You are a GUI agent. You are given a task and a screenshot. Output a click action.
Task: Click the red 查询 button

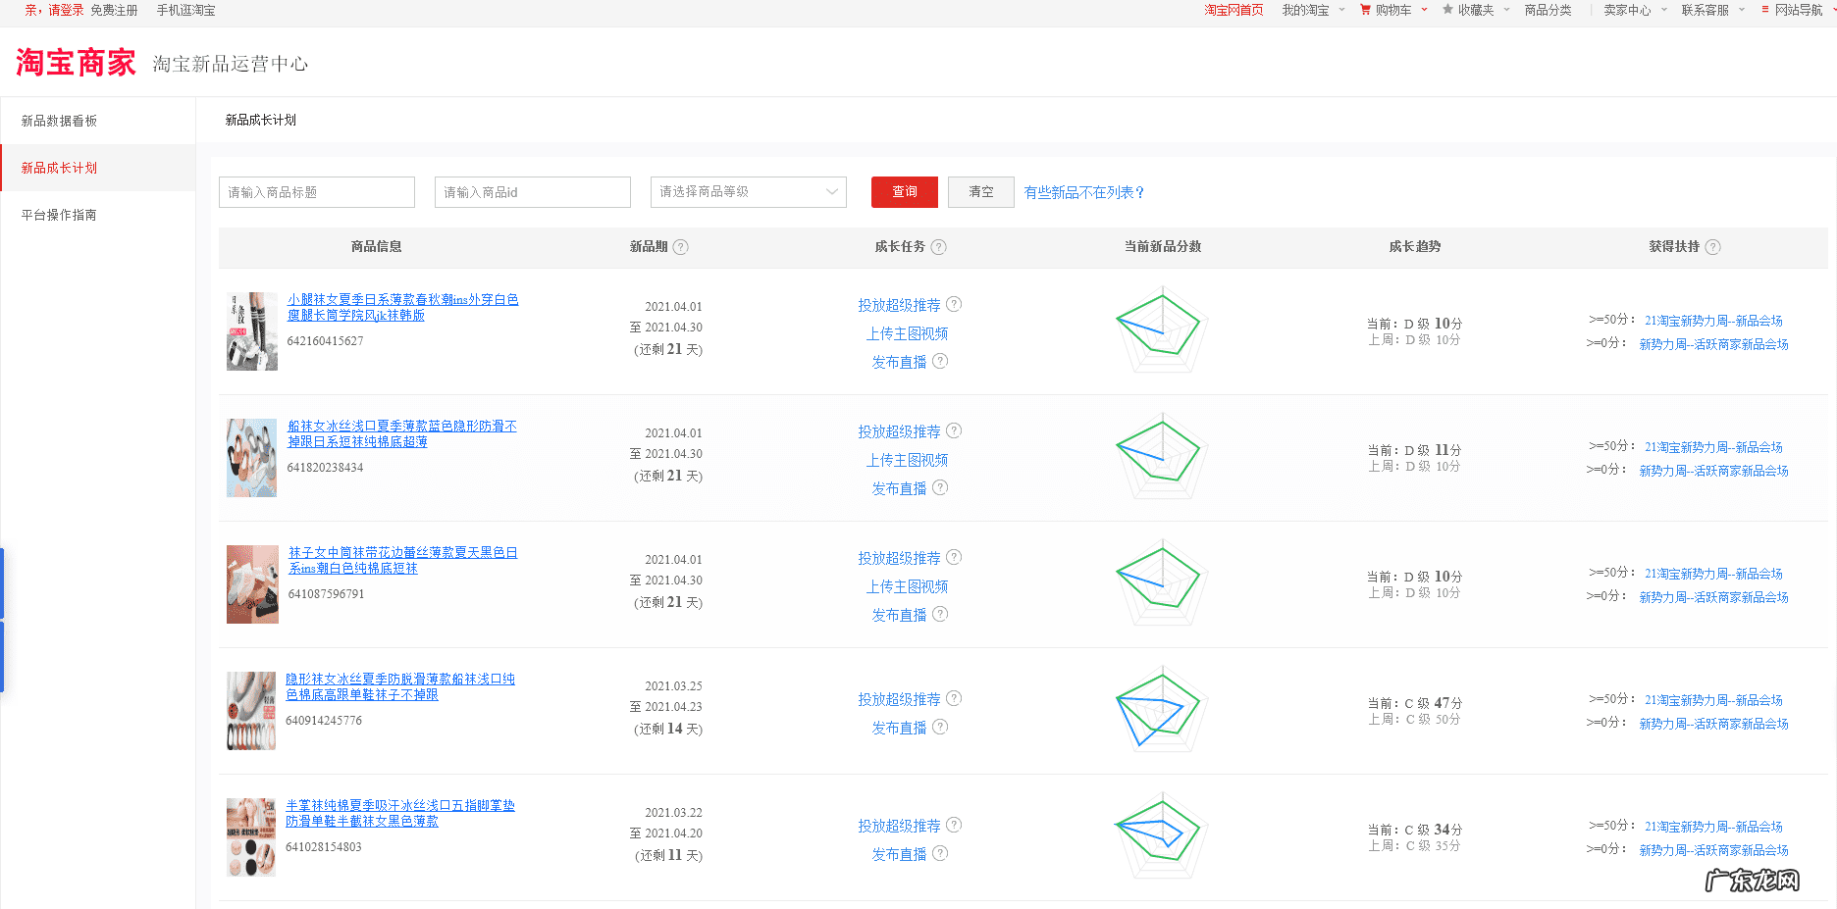pos(904,192)
